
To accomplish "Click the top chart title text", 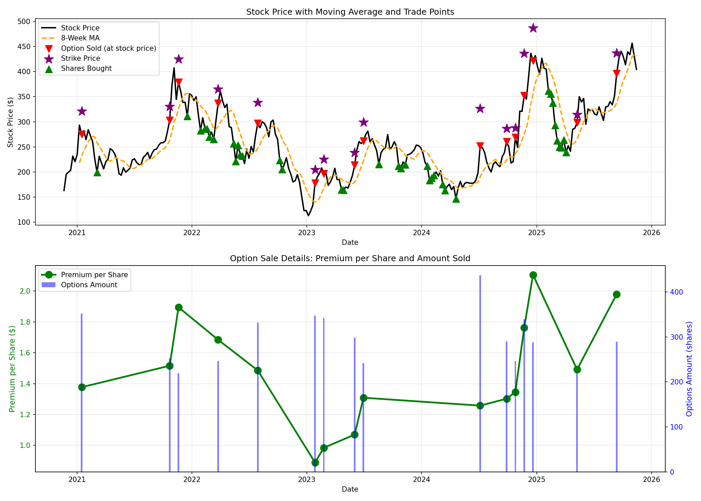I will click(350, 12).
